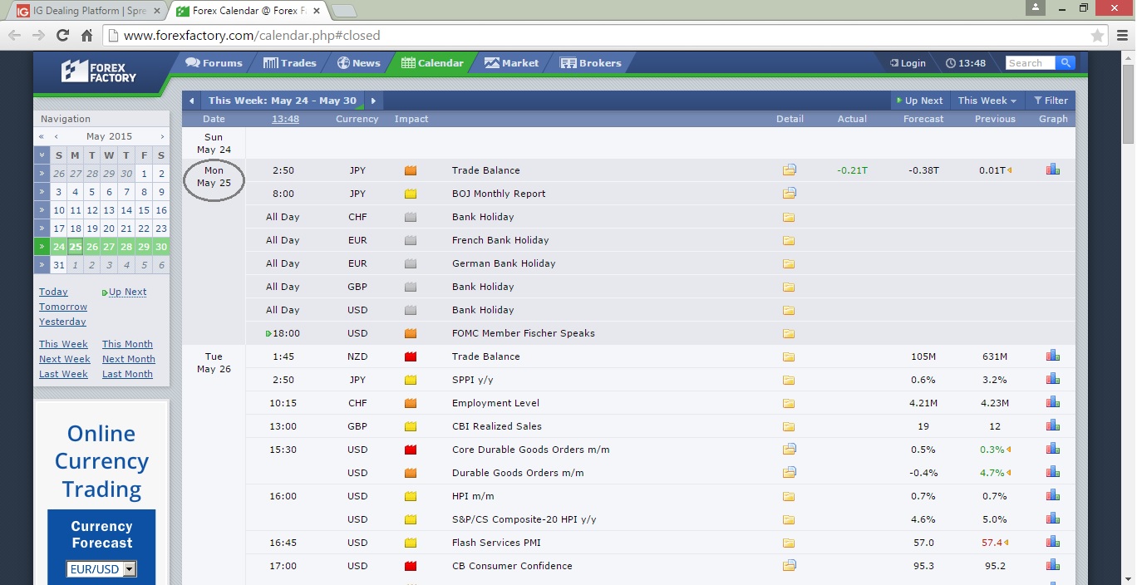Show graph for CBI Realized Sales
1137x585 pixels.
(x=1053, y=425)
